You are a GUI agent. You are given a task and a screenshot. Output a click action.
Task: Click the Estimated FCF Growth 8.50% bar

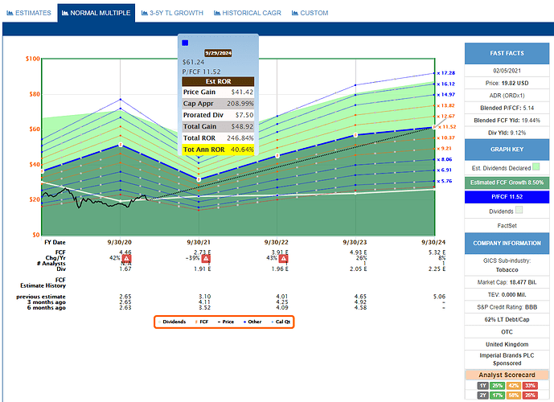coord(507,183)
